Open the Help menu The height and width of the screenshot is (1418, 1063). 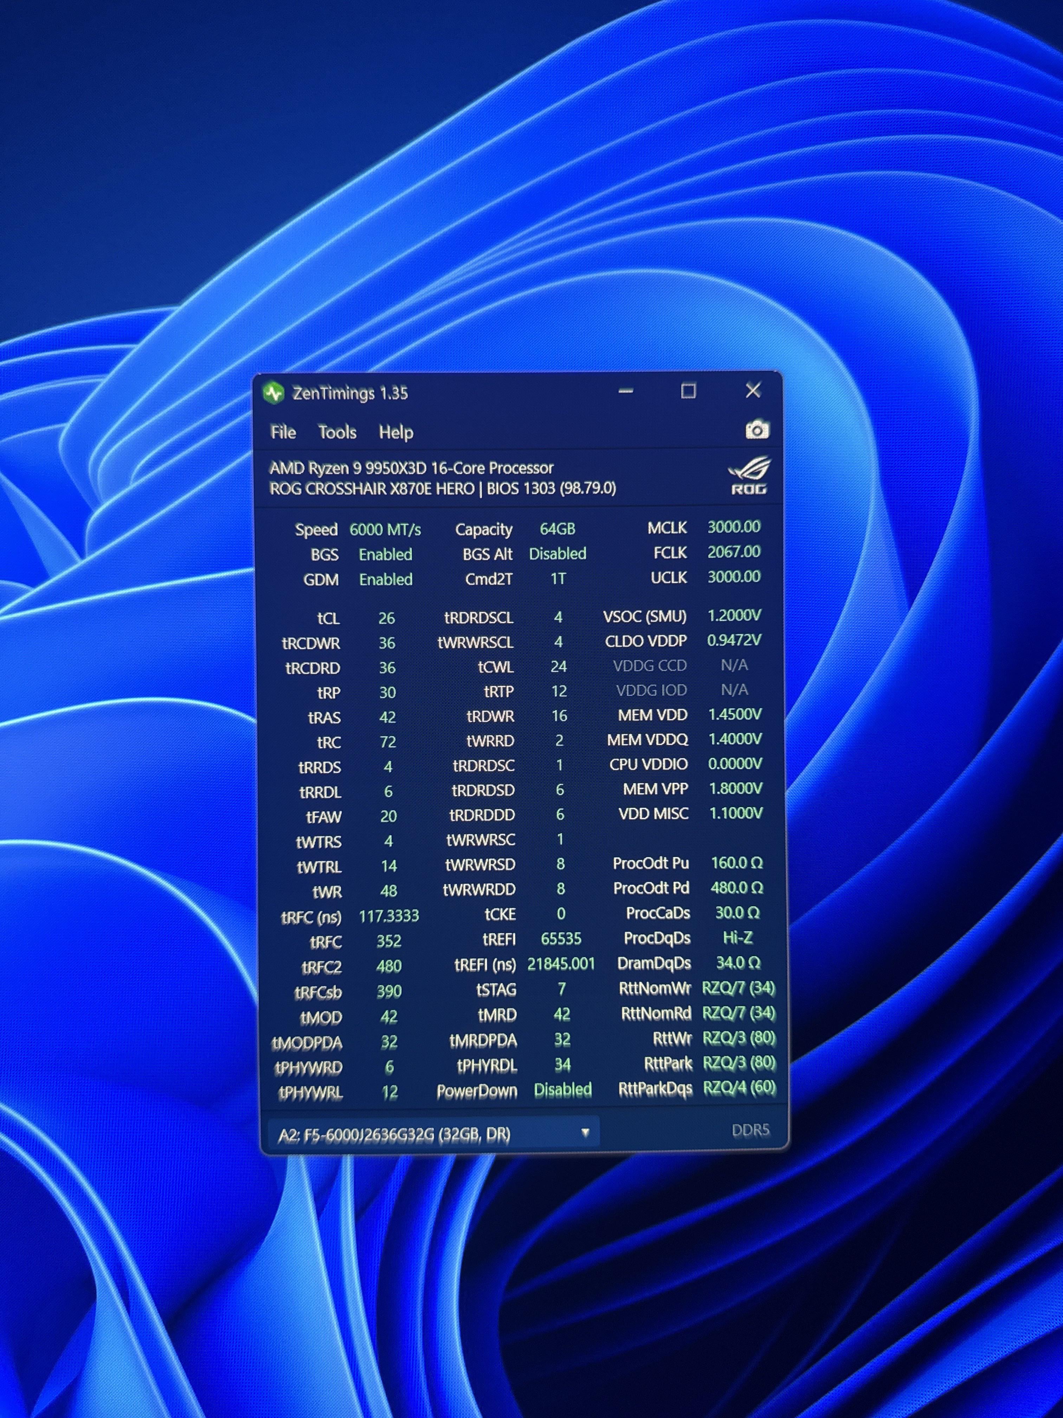pos(395,433)
